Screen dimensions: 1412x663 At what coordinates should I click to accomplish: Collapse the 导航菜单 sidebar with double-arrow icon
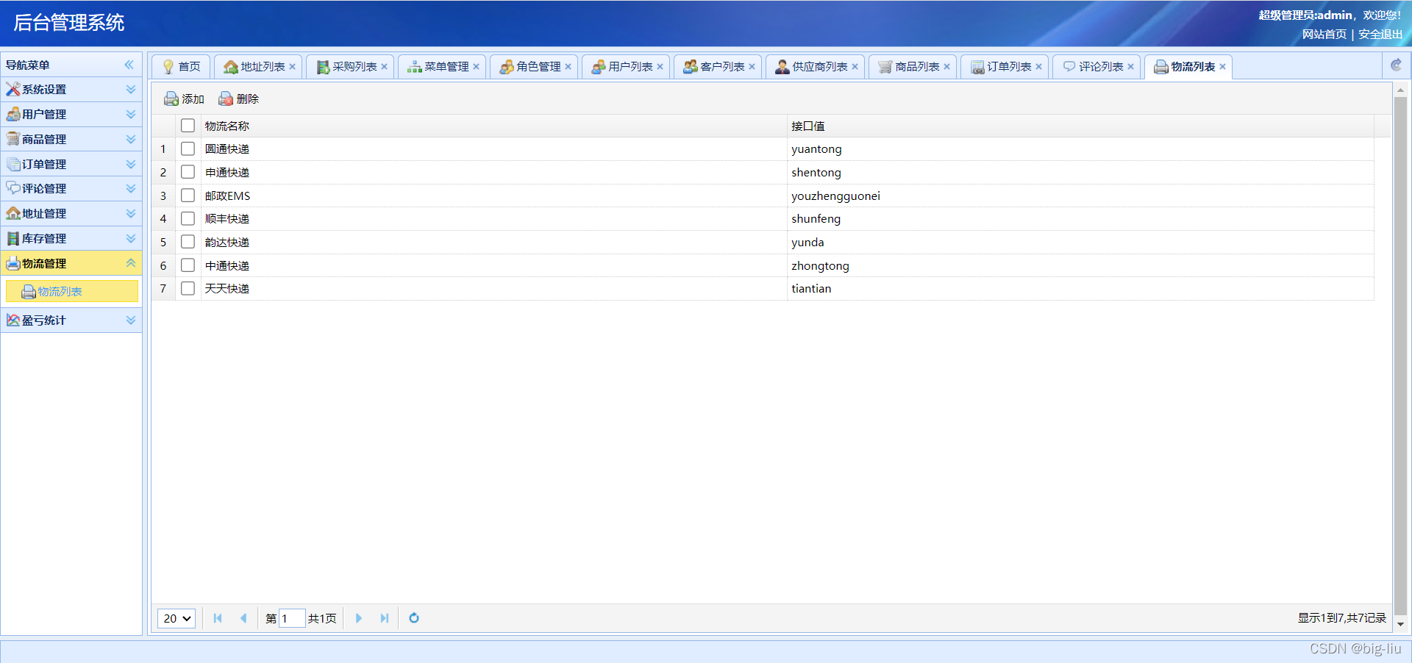tap(129, 65)
